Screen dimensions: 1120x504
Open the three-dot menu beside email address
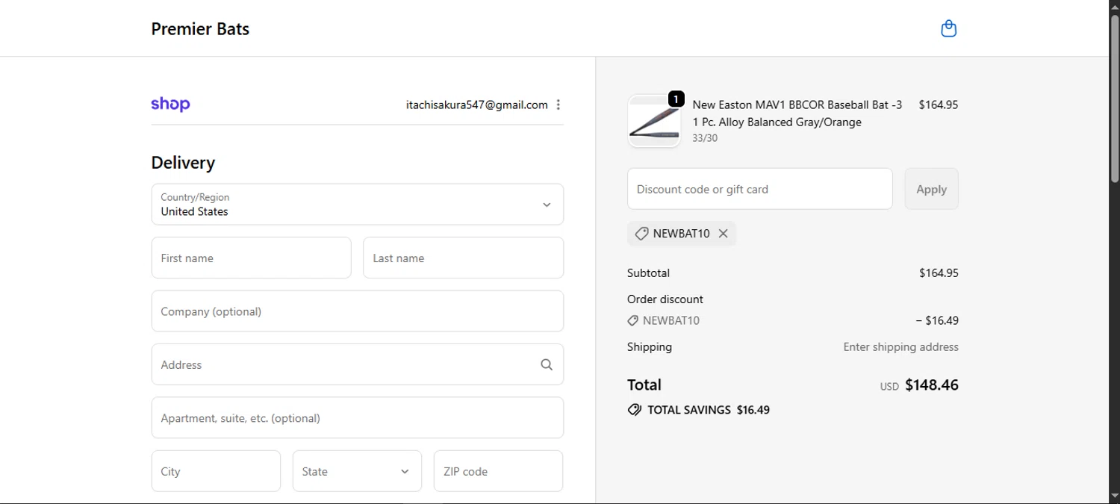click(x=558, y=105)
